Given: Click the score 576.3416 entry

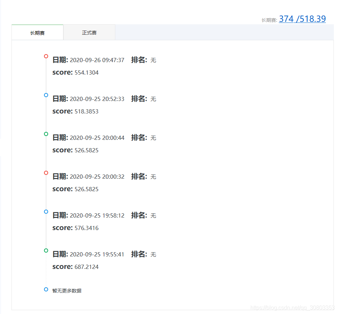Looking at the screenshot, I should [87, 228].
